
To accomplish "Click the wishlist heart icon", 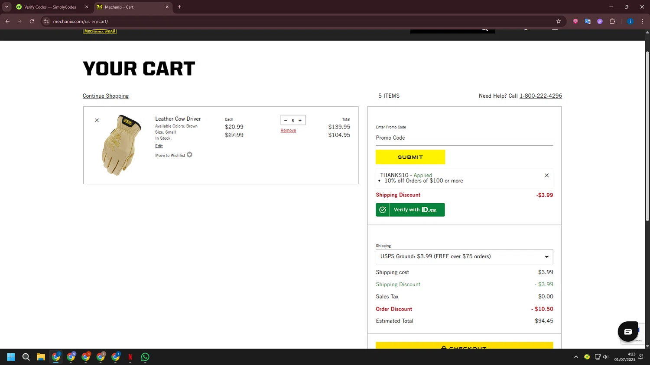I will [189, 155].
